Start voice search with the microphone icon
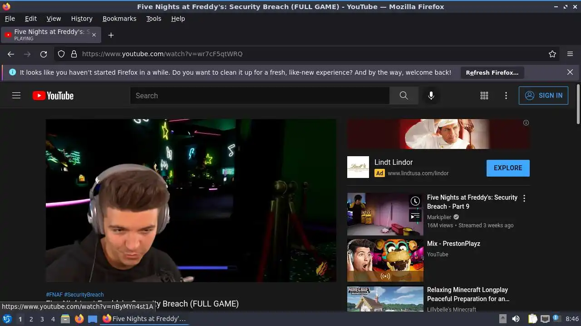 click(x=431, y=96)
